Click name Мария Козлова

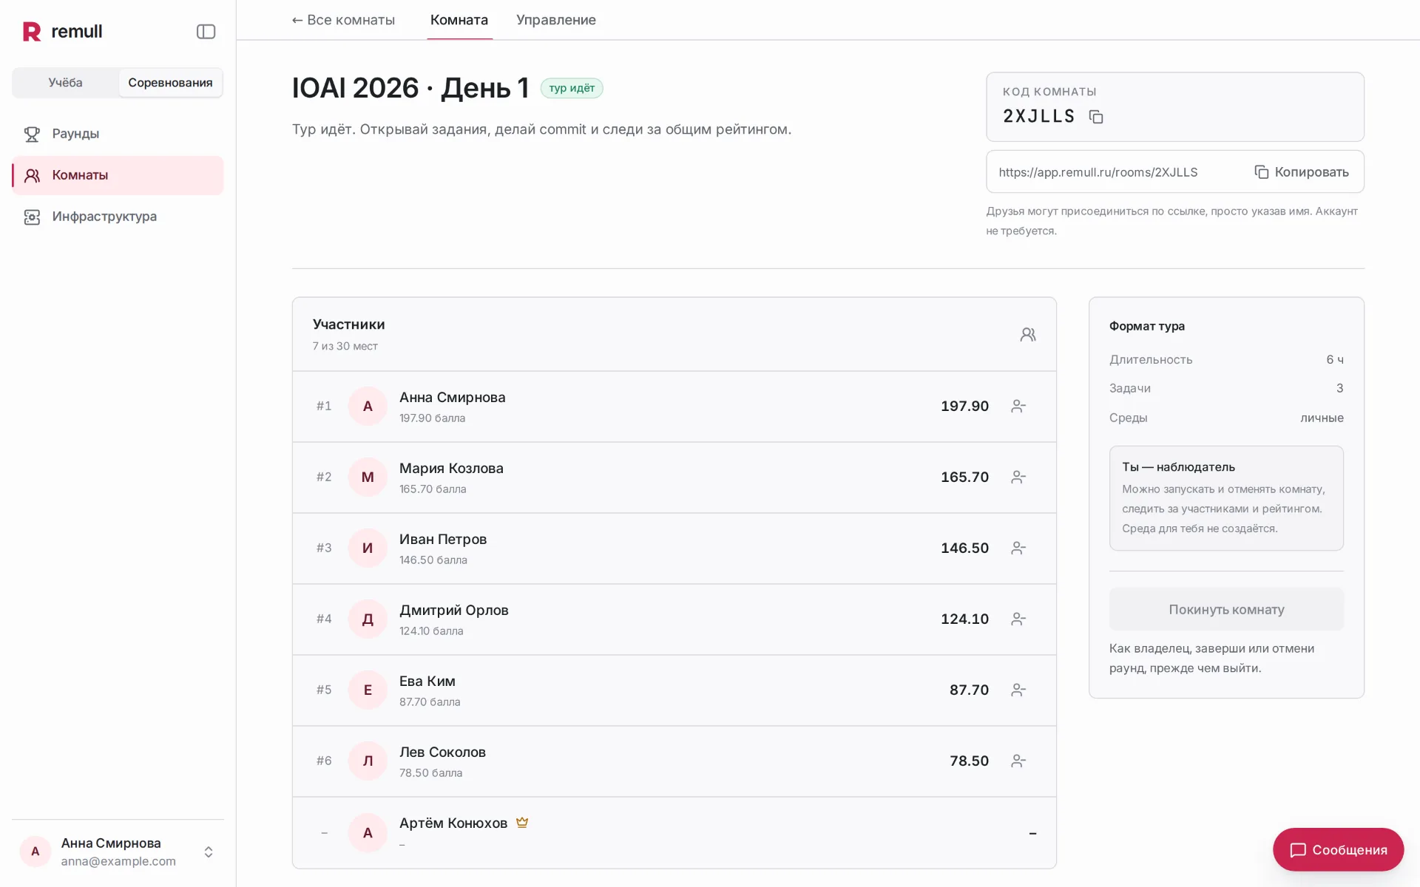pyautogui.click(x=451, y=469)
